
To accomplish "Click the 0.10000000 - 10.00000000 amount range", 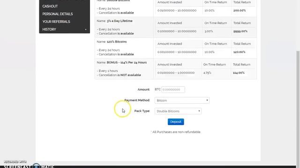I will point(177,31).
